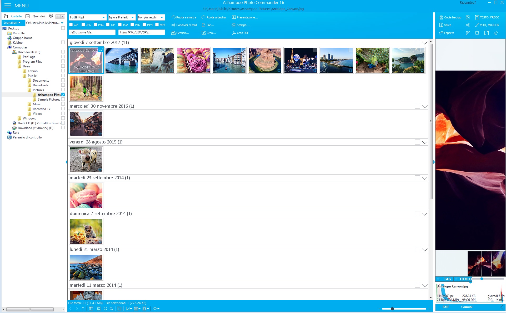Viewport: 506px width, 313px height.
Task: Click the Filtra IPTC/EXIF/GPS input field
Action: [142, 32]
